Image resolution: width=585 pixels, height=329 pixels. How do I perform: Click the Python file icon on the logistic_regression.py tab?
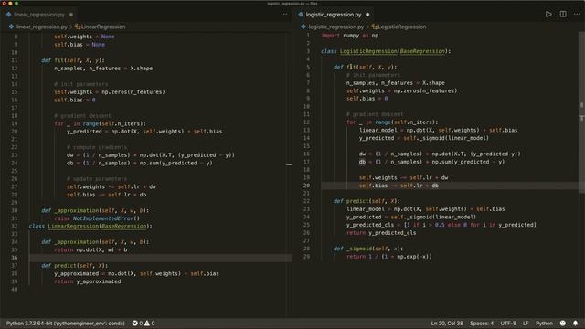[x=301, y=15]
